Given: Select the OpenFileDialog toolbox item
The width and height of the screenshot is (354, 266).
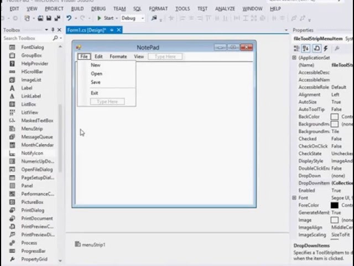Looking at the screenshot, I should [x=29, y=169].
